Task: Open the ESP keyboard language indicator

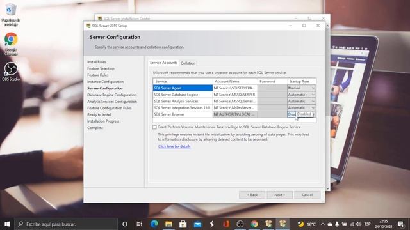Action: tap(367, 224)
